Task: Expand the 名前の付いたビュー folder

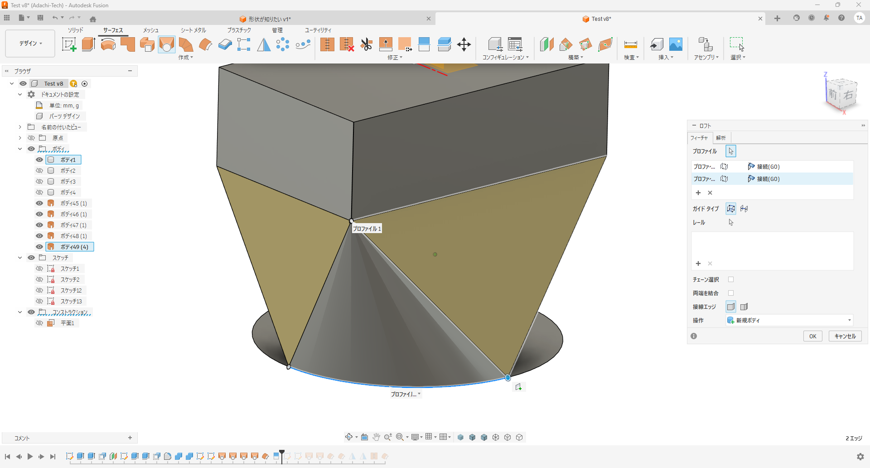Action: (20, 127)
